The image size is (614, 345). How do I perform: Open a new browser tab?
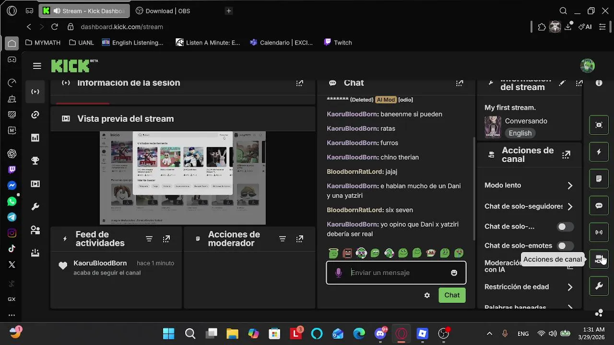(229, 11)
